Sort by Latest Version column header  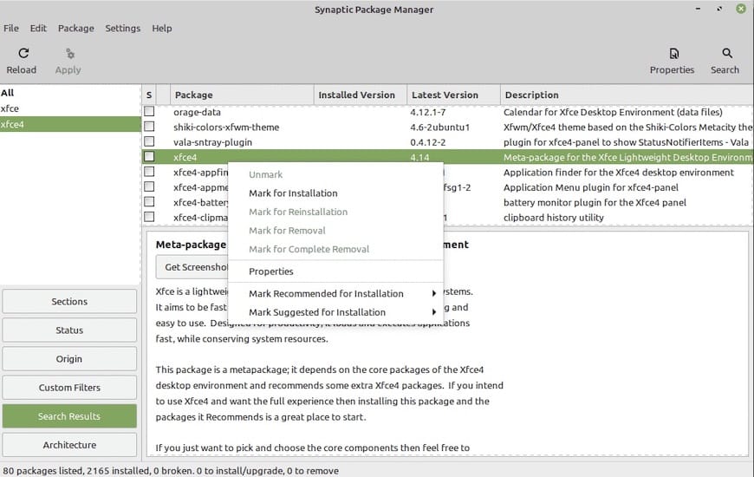pos(453,95)
